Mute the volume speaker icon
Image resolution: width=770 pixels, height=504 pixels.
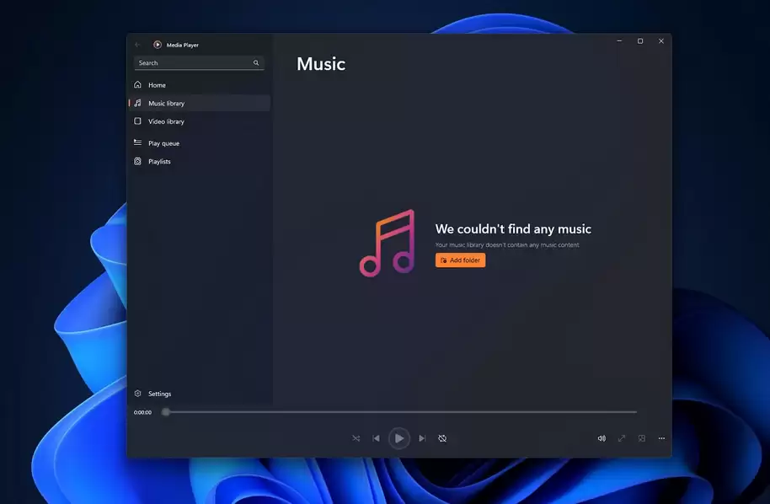602,438
